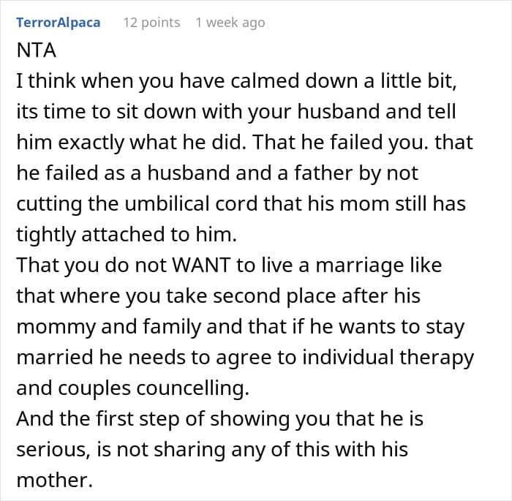Click the line starting 'serious, is not sharing'

pyautogui.click(x=212, y=449)
